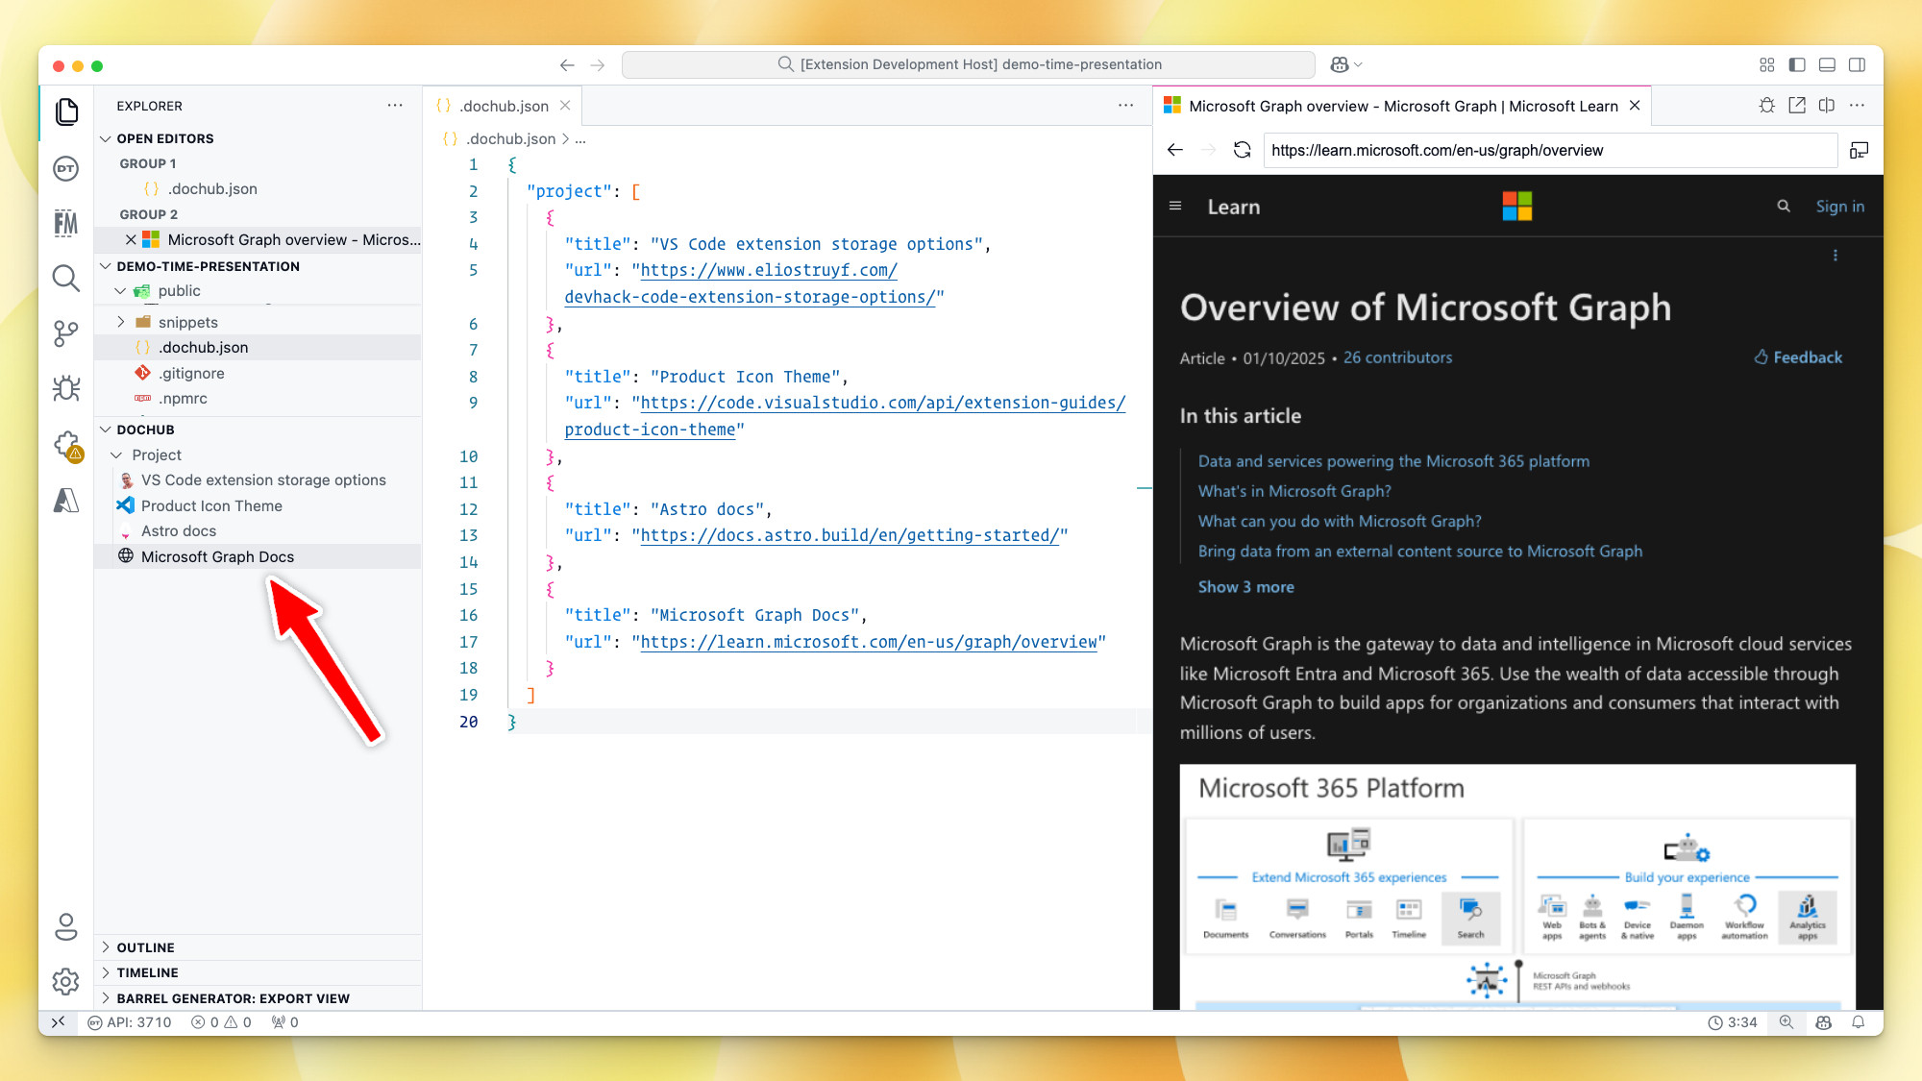Click the Show 3 more link in article
Viewport: 1922px width, 1081px height.
[1246, 587]
